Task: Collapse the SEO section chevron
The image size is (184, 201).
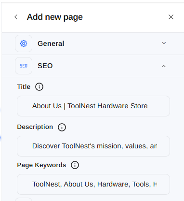Action: click(x=164, y=66)
